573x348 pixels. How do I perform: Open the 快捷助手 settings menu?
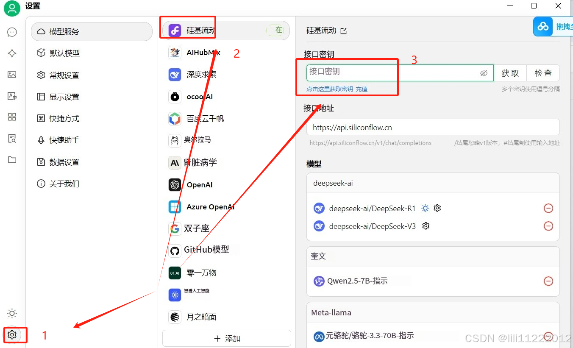92,140
